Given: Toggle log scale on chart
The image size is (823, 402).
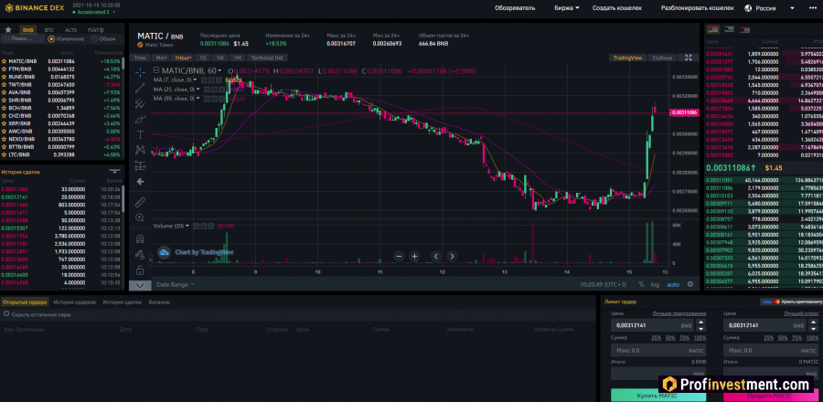Looking at the screenshot, I should coord(655,284).
